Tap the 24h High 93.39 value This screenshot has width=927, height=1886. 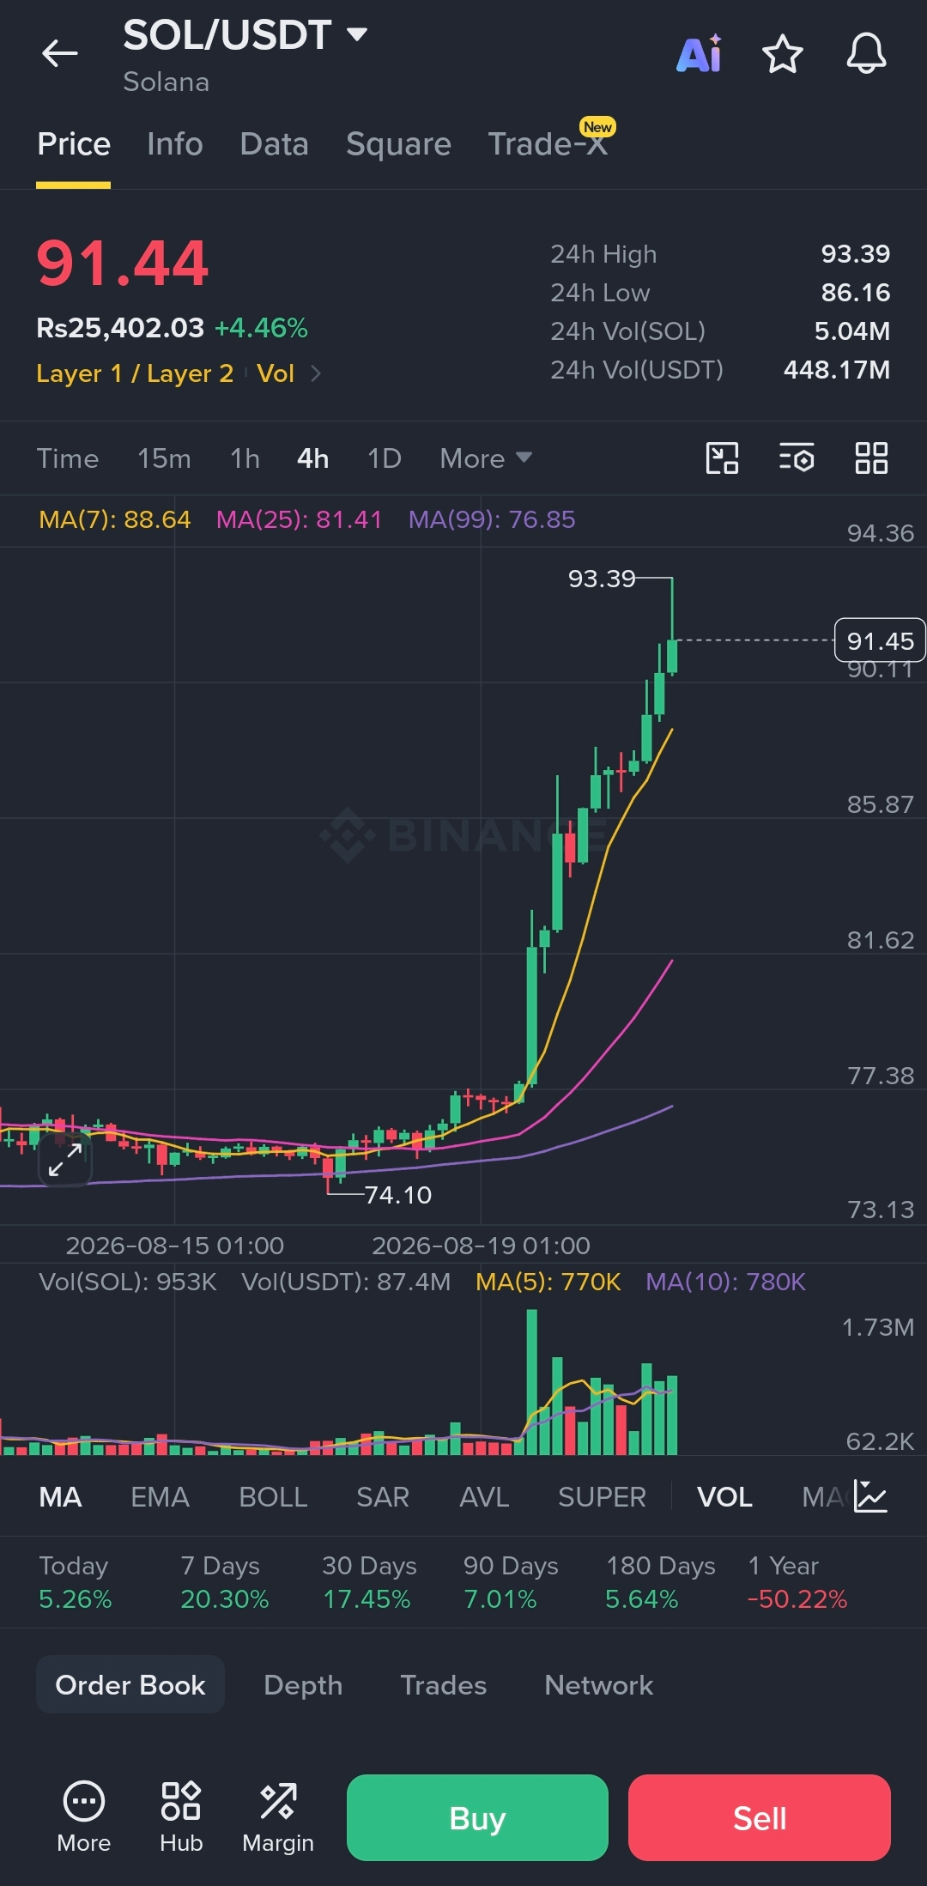[x=855, y=254]
